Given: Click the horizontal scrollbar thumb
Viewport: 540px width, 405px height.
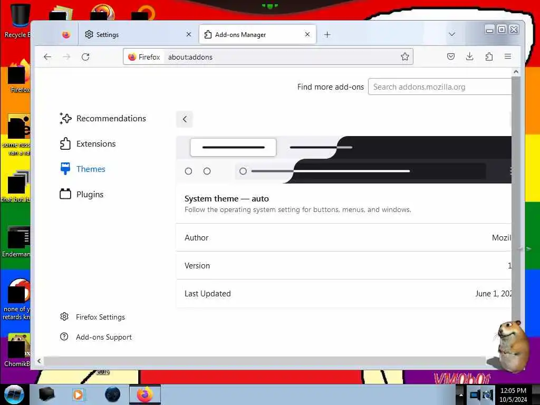Looking at the screenshot, I should [x=265, y=361].
